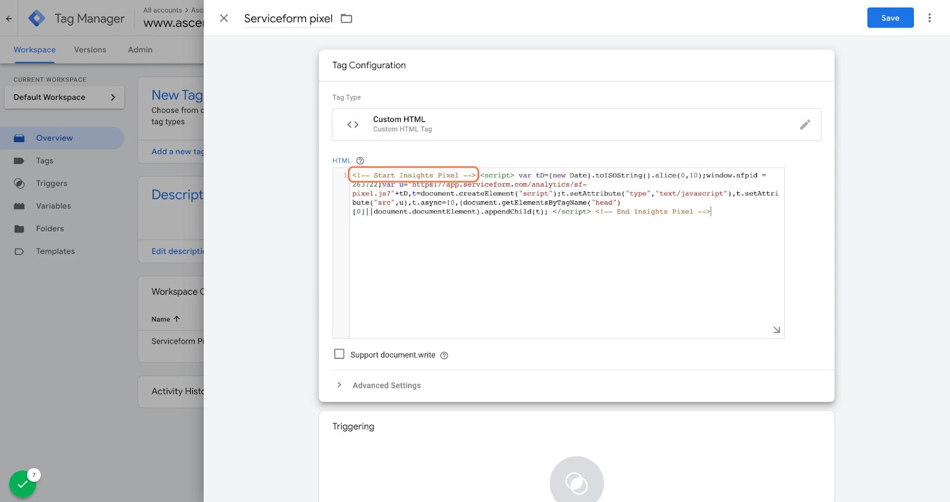Choose a trigger via the Triggering placeholder icon

tap(577, 482)
